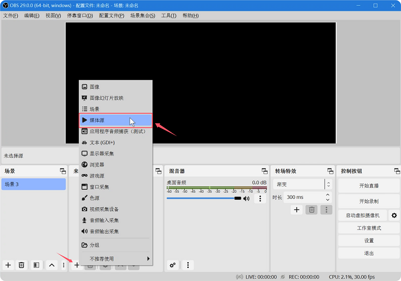Screen dimensions: 401x281
Task: Adjust 桌面音频 volume slider
Action: click(204, 198)
